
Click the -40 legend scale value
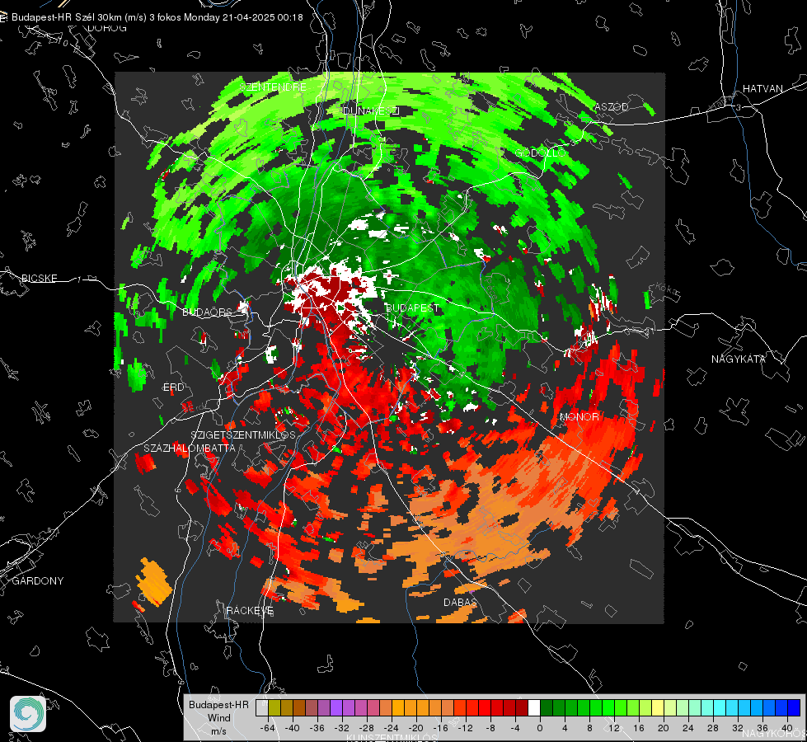[x=293, y=728]
